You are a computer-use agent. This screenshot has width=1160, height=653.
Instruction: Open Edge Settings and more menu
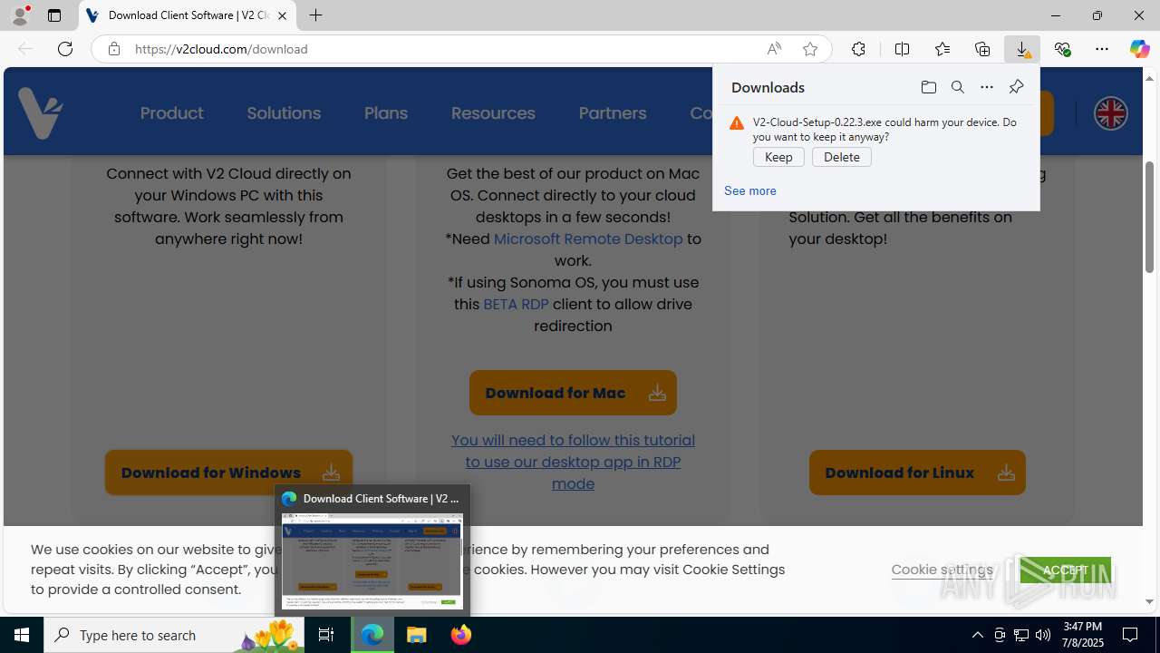(1102, 49)
